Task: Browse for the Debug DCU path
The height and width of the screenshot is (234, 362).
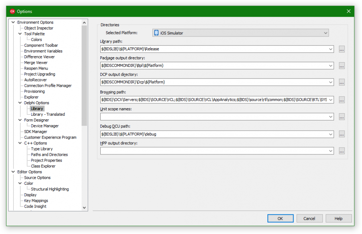Action: (342, 134)
